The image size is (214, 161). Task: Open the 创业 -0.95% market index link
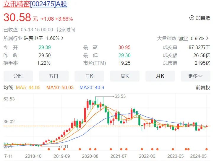coord(191,38)
